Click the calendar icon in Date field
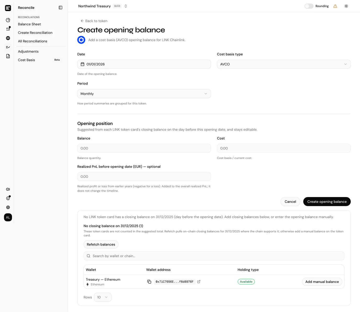 click(82, 64)
